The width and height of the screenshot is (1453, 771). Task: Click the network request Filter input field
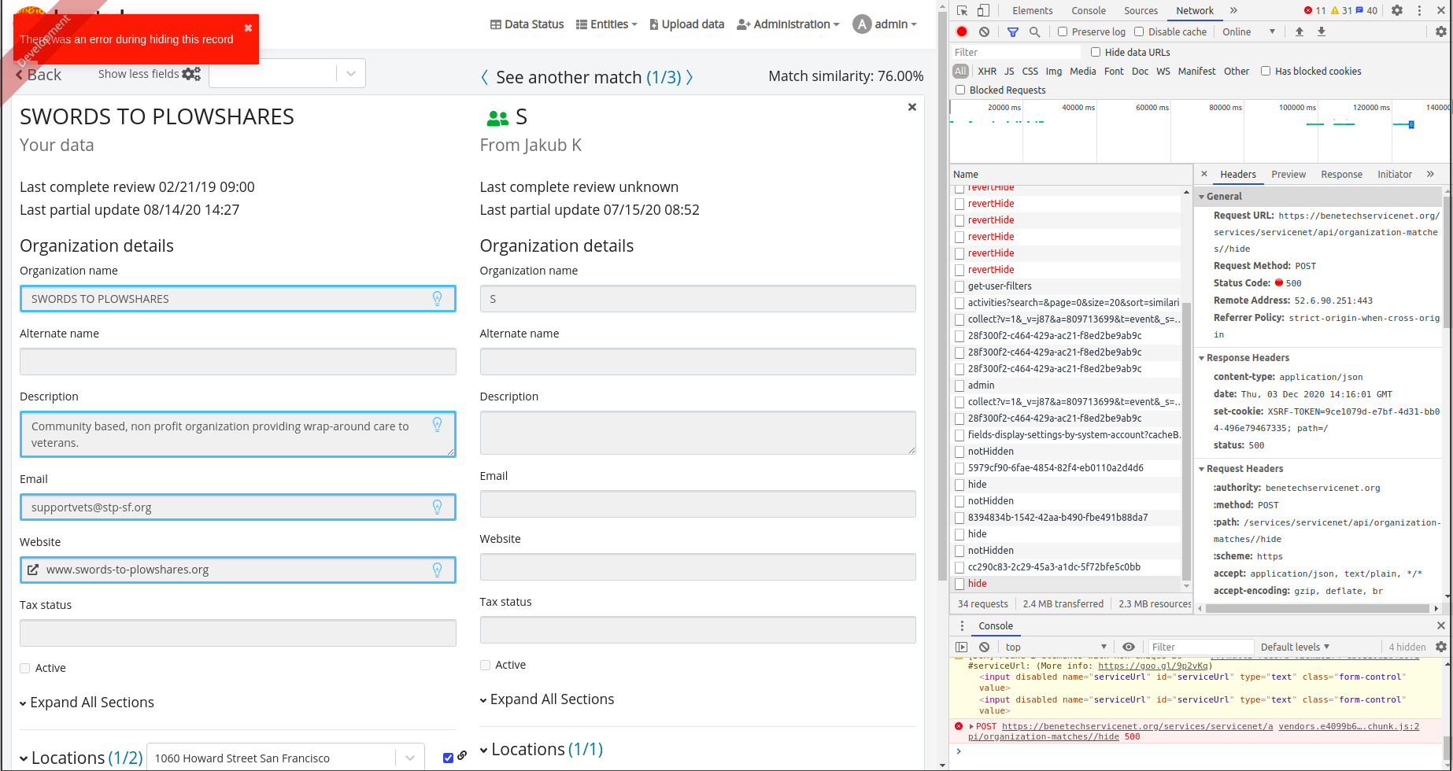tap(1015, 51)
